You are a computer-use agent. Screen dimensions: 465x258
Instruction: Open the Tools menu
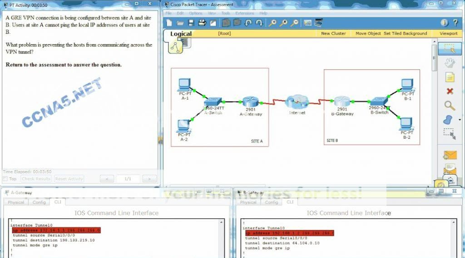pos(226,13)
